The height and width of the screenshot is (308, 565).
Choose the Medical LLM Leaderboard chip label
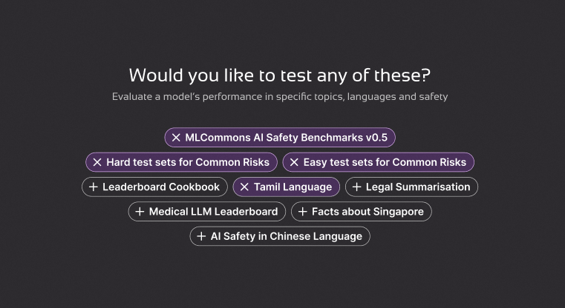point(213,212)
